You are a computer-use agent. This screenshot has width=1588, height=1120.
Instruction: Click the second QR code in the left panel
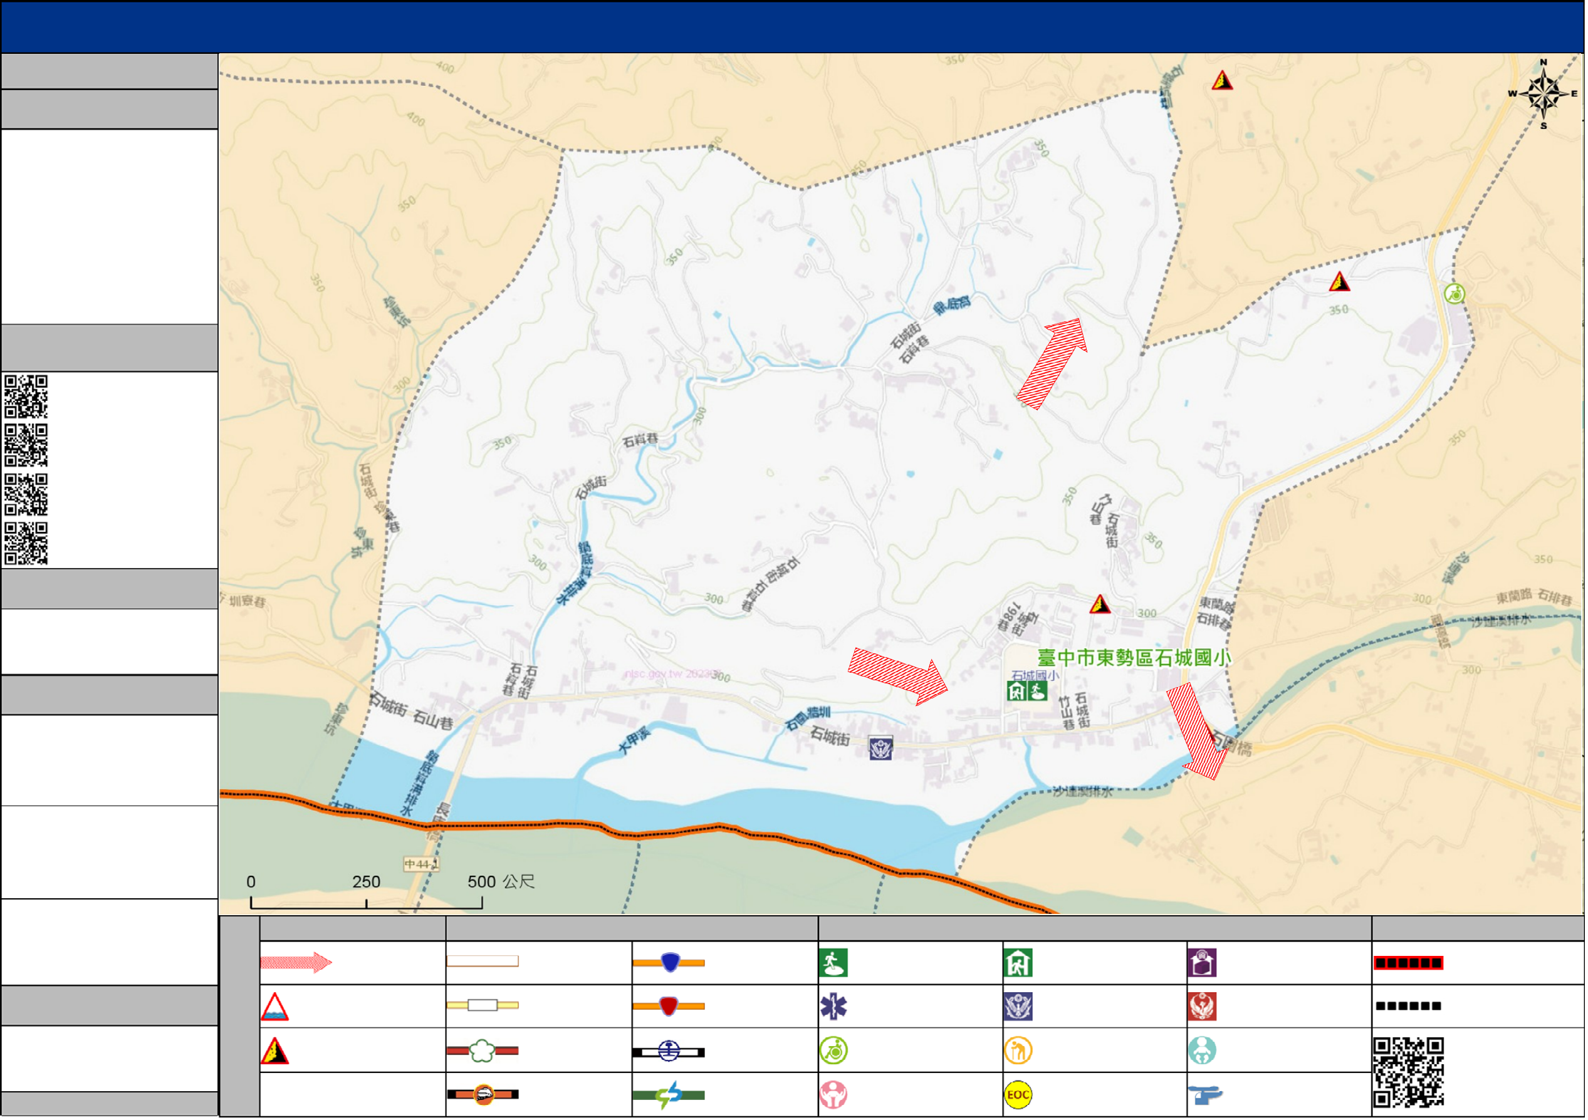point(26,446)
